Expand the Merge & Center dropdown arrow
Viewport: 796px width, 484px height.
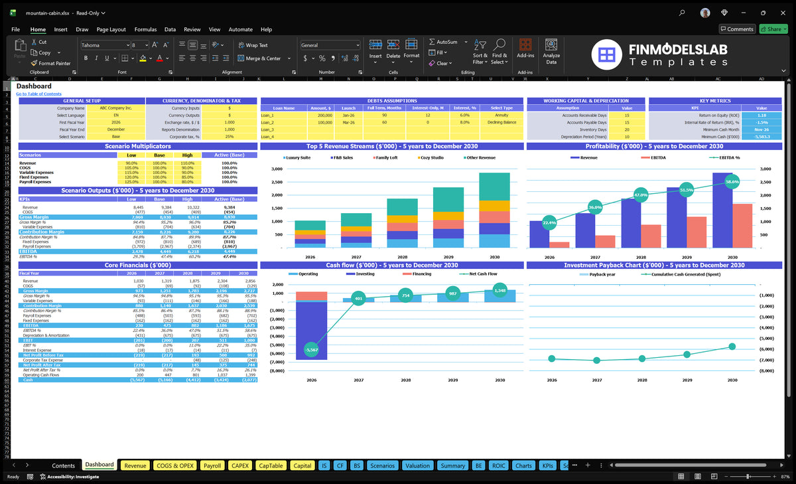click(289, 58)
